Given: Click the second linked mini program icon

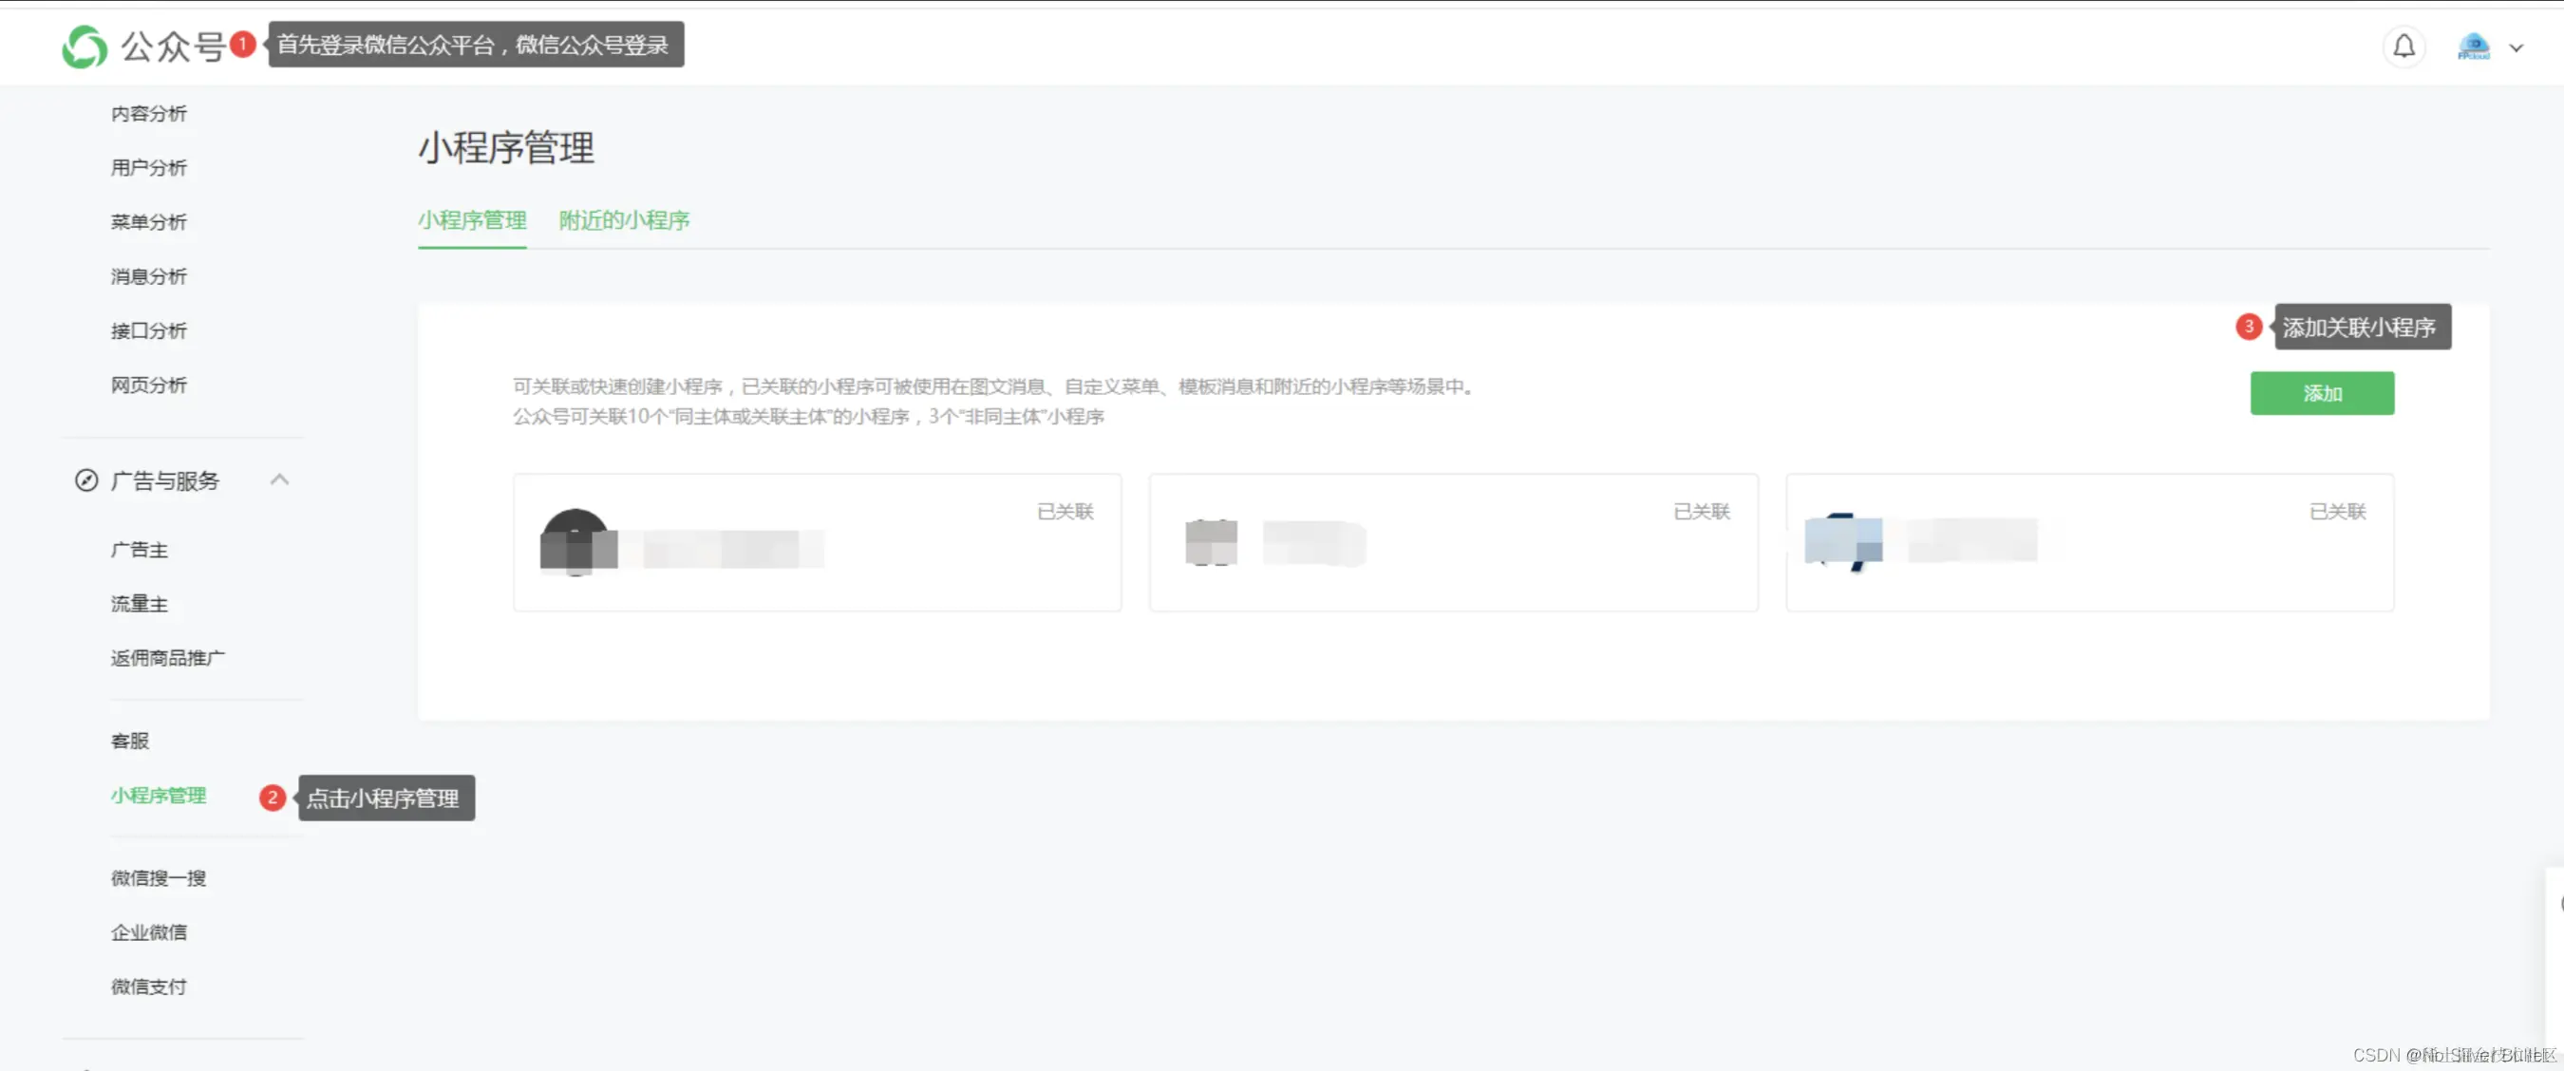Looking at the screenshot, I should tap(1212, 542).
